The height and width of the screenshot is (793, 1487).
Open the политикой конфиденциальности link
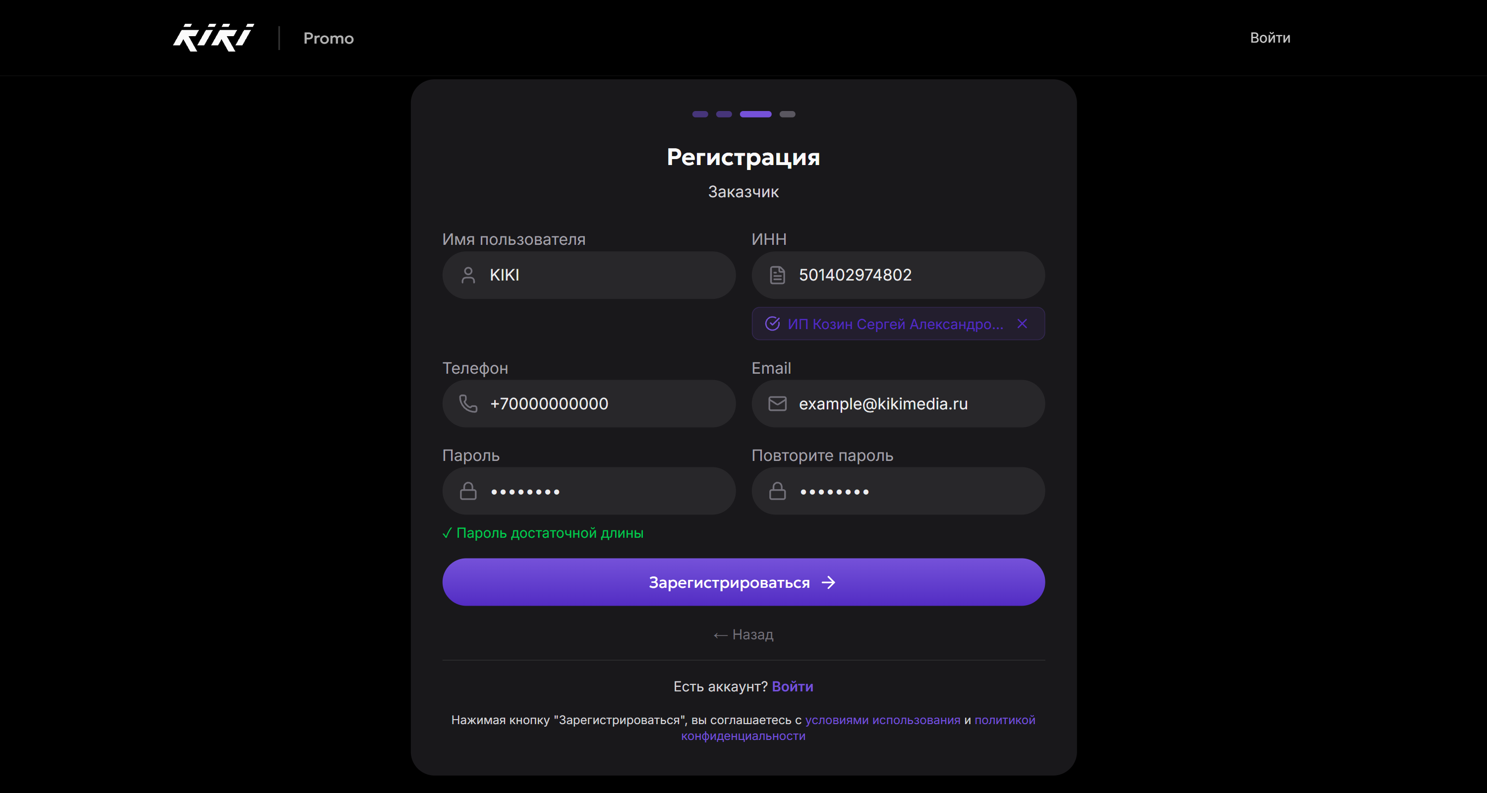1004,720
